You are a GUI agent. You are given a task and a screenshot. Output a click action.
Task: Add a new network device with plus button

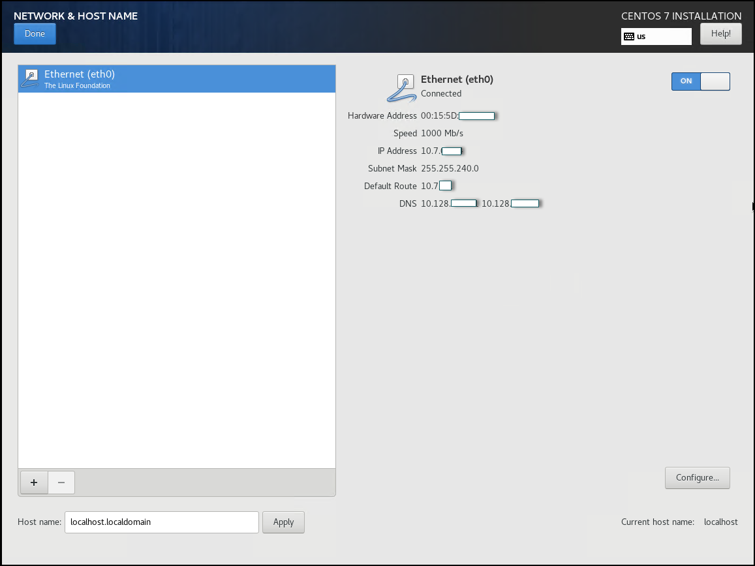click(x=34, y=483)
